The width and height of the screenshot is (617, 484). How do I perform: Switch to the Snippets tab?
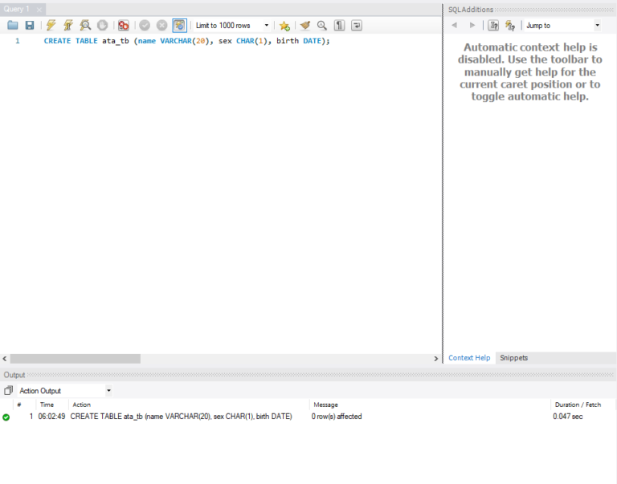514,358
